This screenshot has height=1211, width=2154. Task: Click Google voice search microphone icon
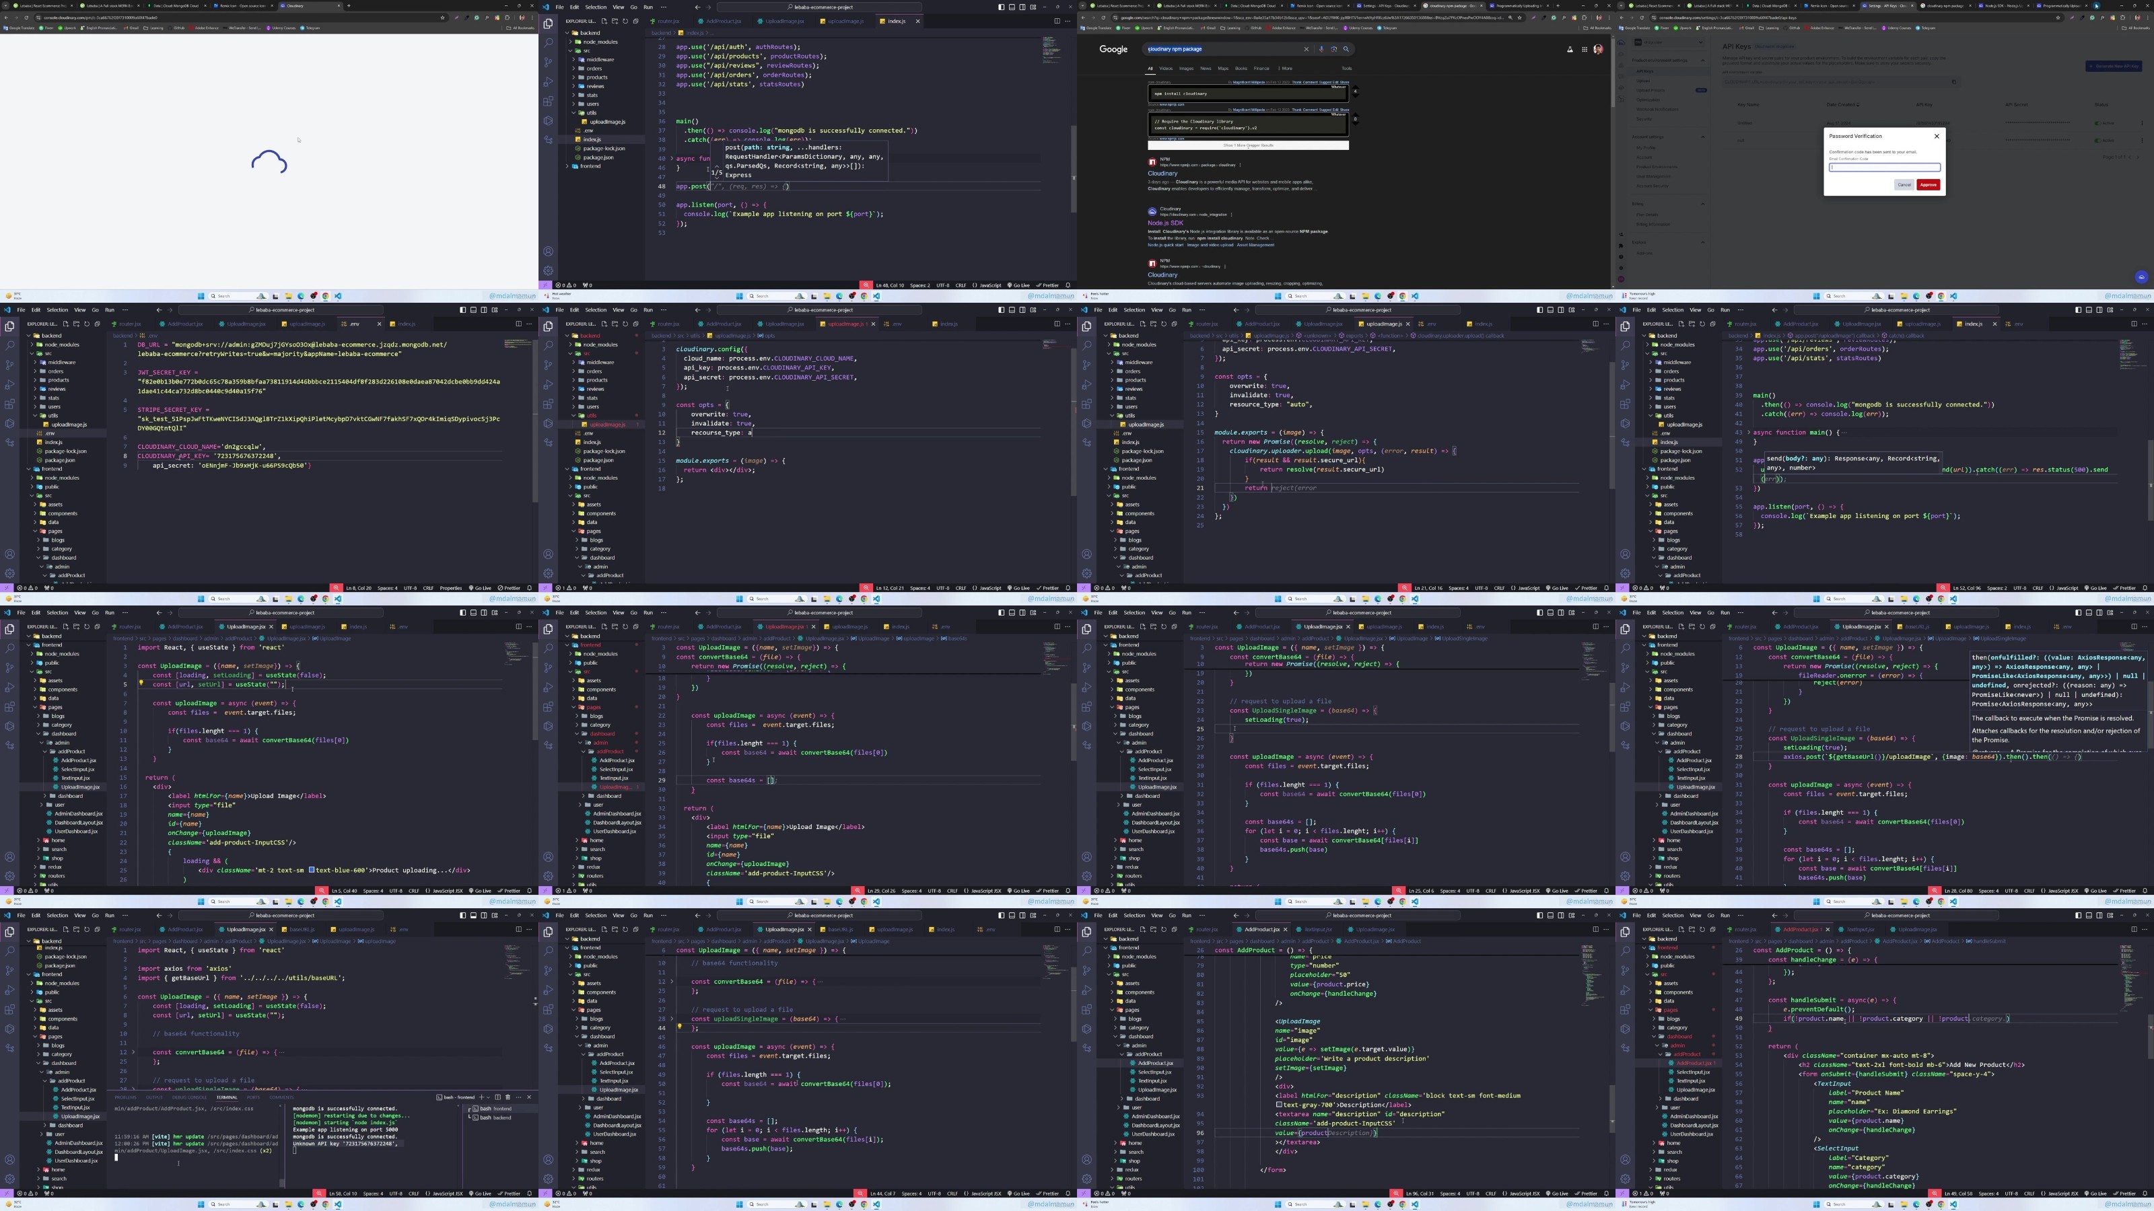click(1321, 49)
